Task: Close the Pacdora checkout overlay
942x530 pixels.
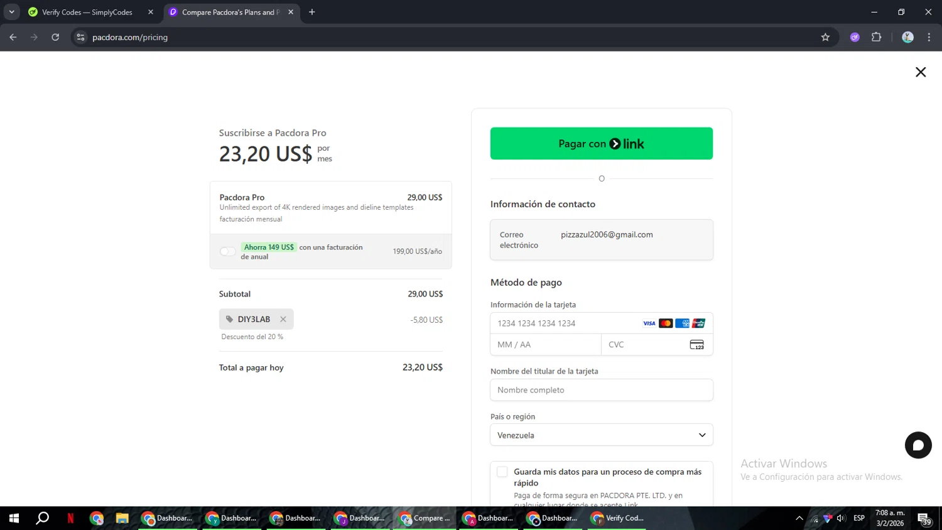Action: 921,72
